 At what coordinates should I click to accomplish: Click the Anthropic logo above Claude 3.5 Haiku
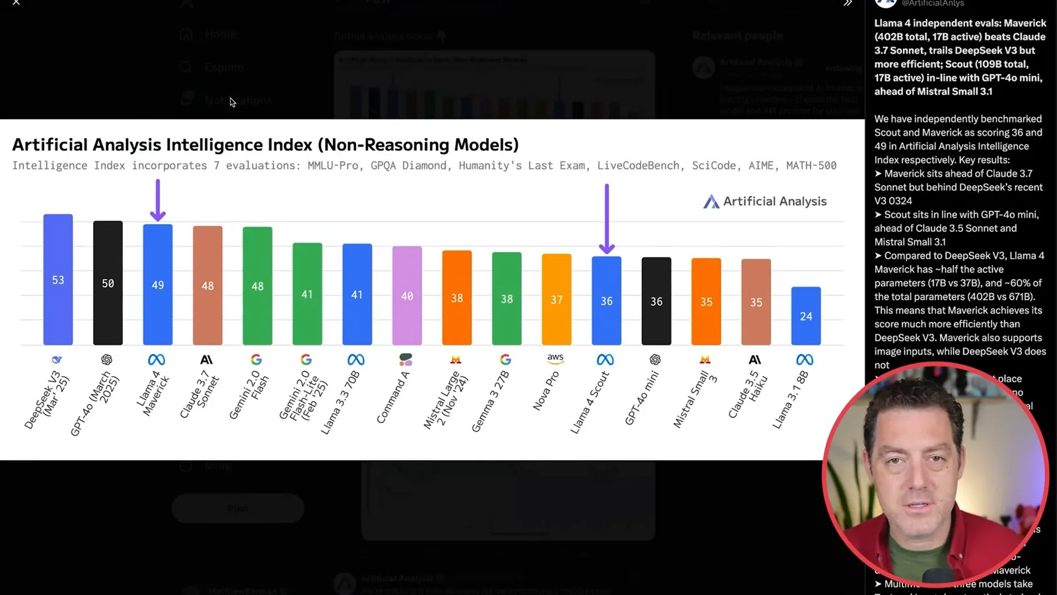755,360
